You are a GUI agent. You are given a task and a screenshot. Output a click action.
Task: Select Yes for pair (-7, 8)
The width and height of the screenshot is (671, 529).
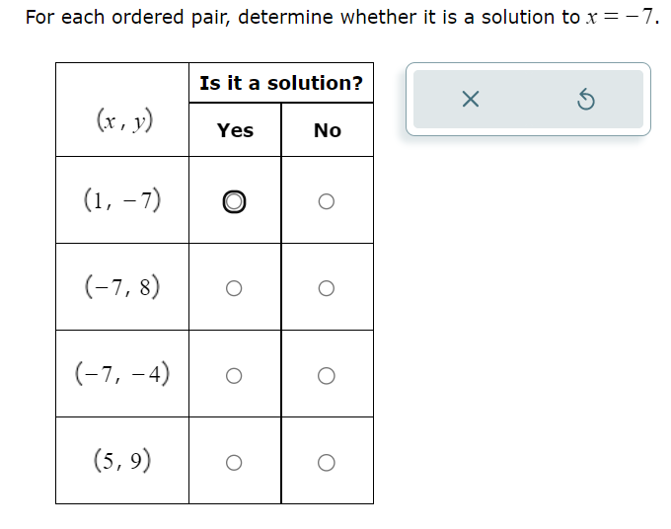coord(234,288)
